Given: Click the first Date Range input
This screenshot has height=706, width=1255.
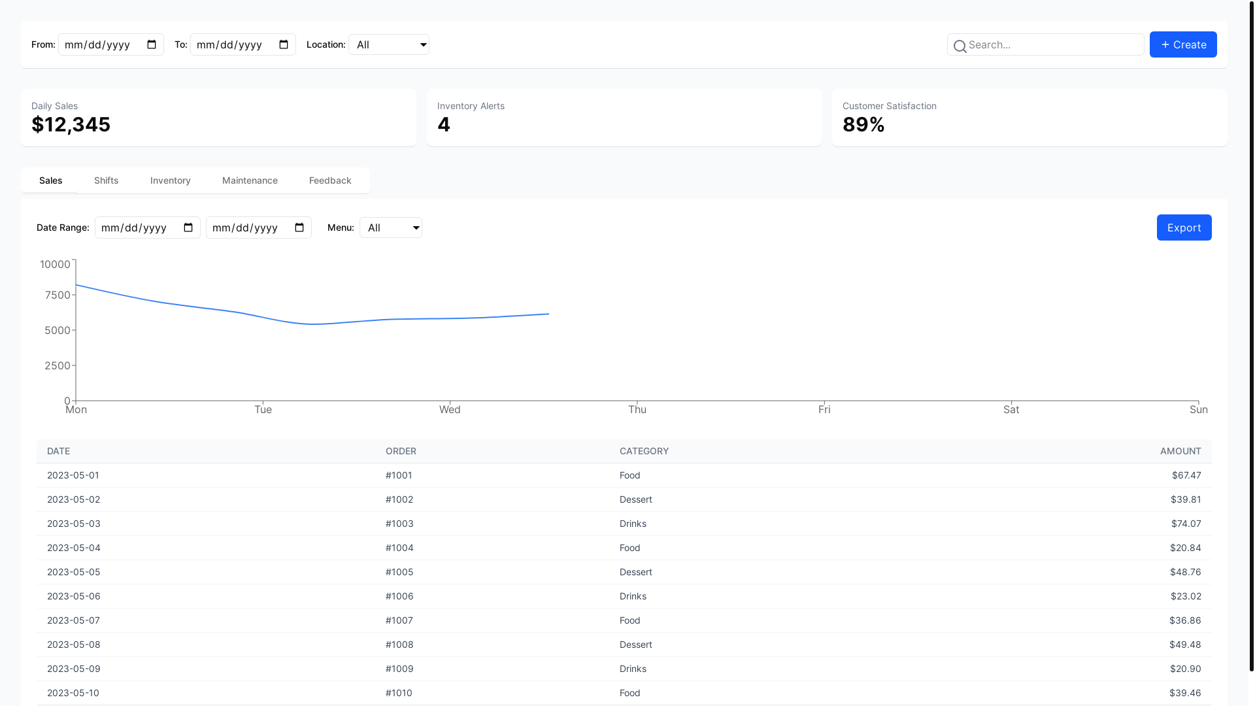Looking at the screenshot, I should (148, 227).
